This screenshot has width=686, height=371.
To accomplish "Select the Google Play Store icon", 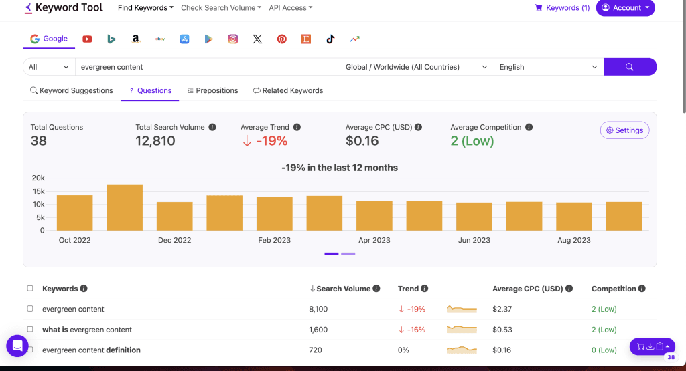I will pos(209,39).
